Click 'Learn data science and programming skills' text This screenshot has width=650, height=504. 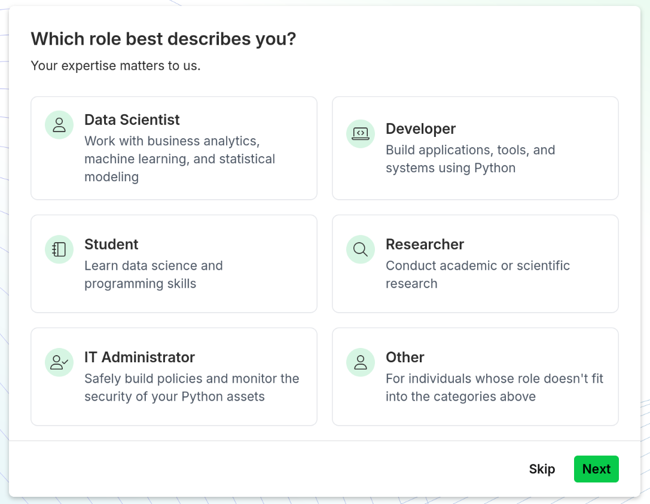coord(154,274)
